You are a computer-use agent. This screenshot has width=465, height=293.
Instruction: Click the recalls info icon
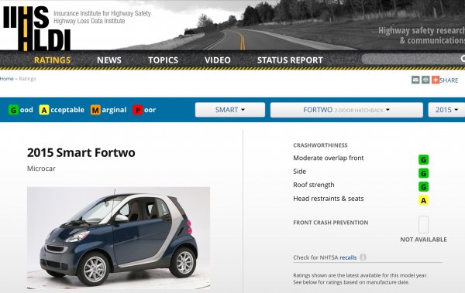pyautogui.click(x=363, y=257)
